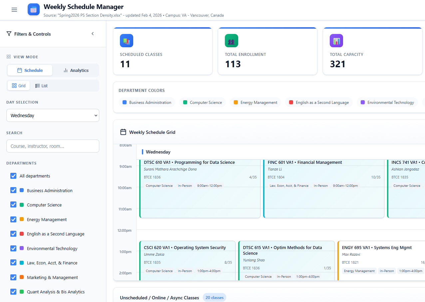The height and width of the screenshot is (302, 425).
Task: Click the Schedule view button
Action: click(30, 70)
